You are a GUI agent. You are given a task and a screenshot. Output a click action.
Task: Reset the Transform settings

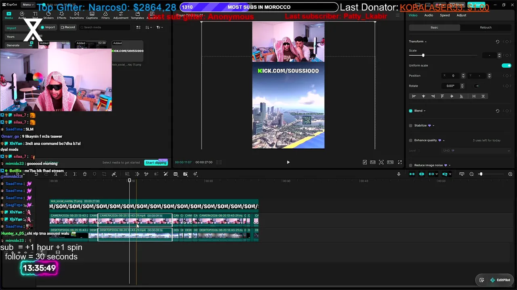(498, 41)
